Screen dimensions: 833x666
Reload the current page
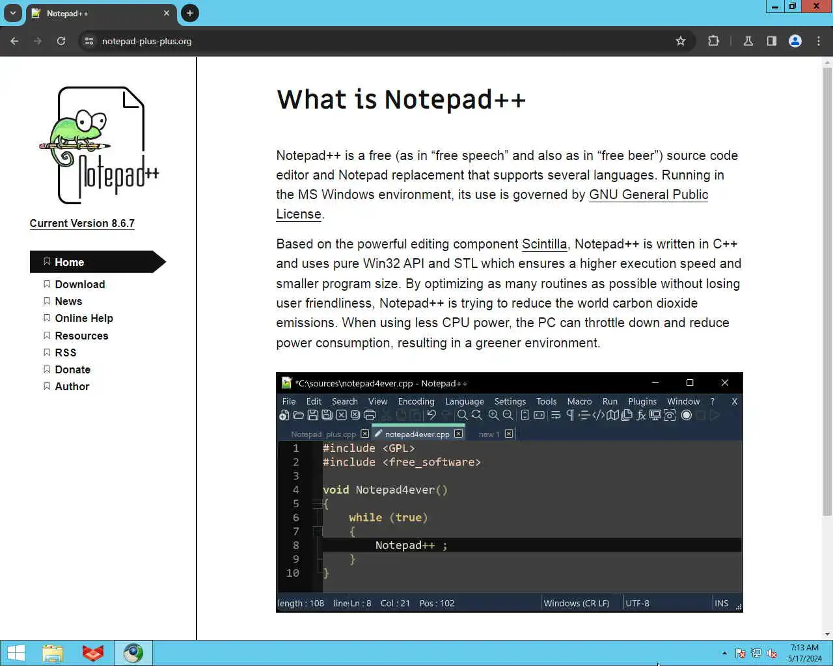tap(61, 41)
